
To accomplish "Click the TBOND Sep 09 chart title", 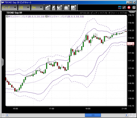I will [14, 13].
